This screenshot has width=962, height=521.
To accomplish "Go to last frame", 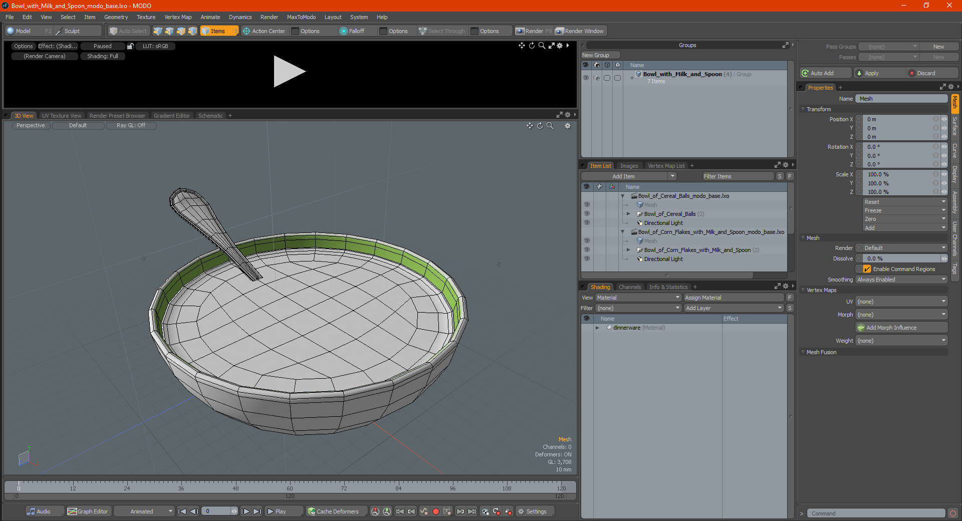I will click(257, 511).
